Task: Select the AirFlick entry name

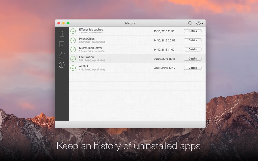Action: tap(84, 66)
